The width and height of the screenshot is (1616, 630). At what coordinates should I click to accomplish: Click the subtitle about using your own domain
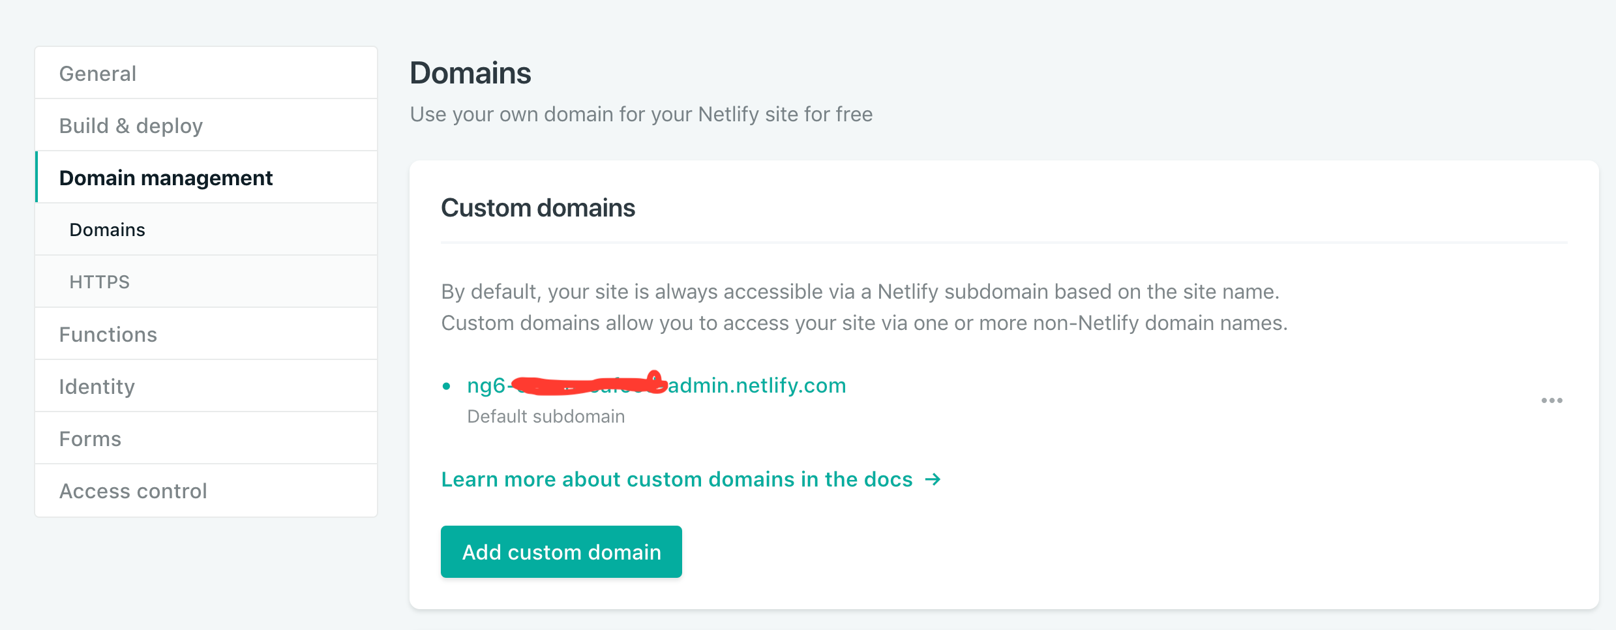pos(641,114)
